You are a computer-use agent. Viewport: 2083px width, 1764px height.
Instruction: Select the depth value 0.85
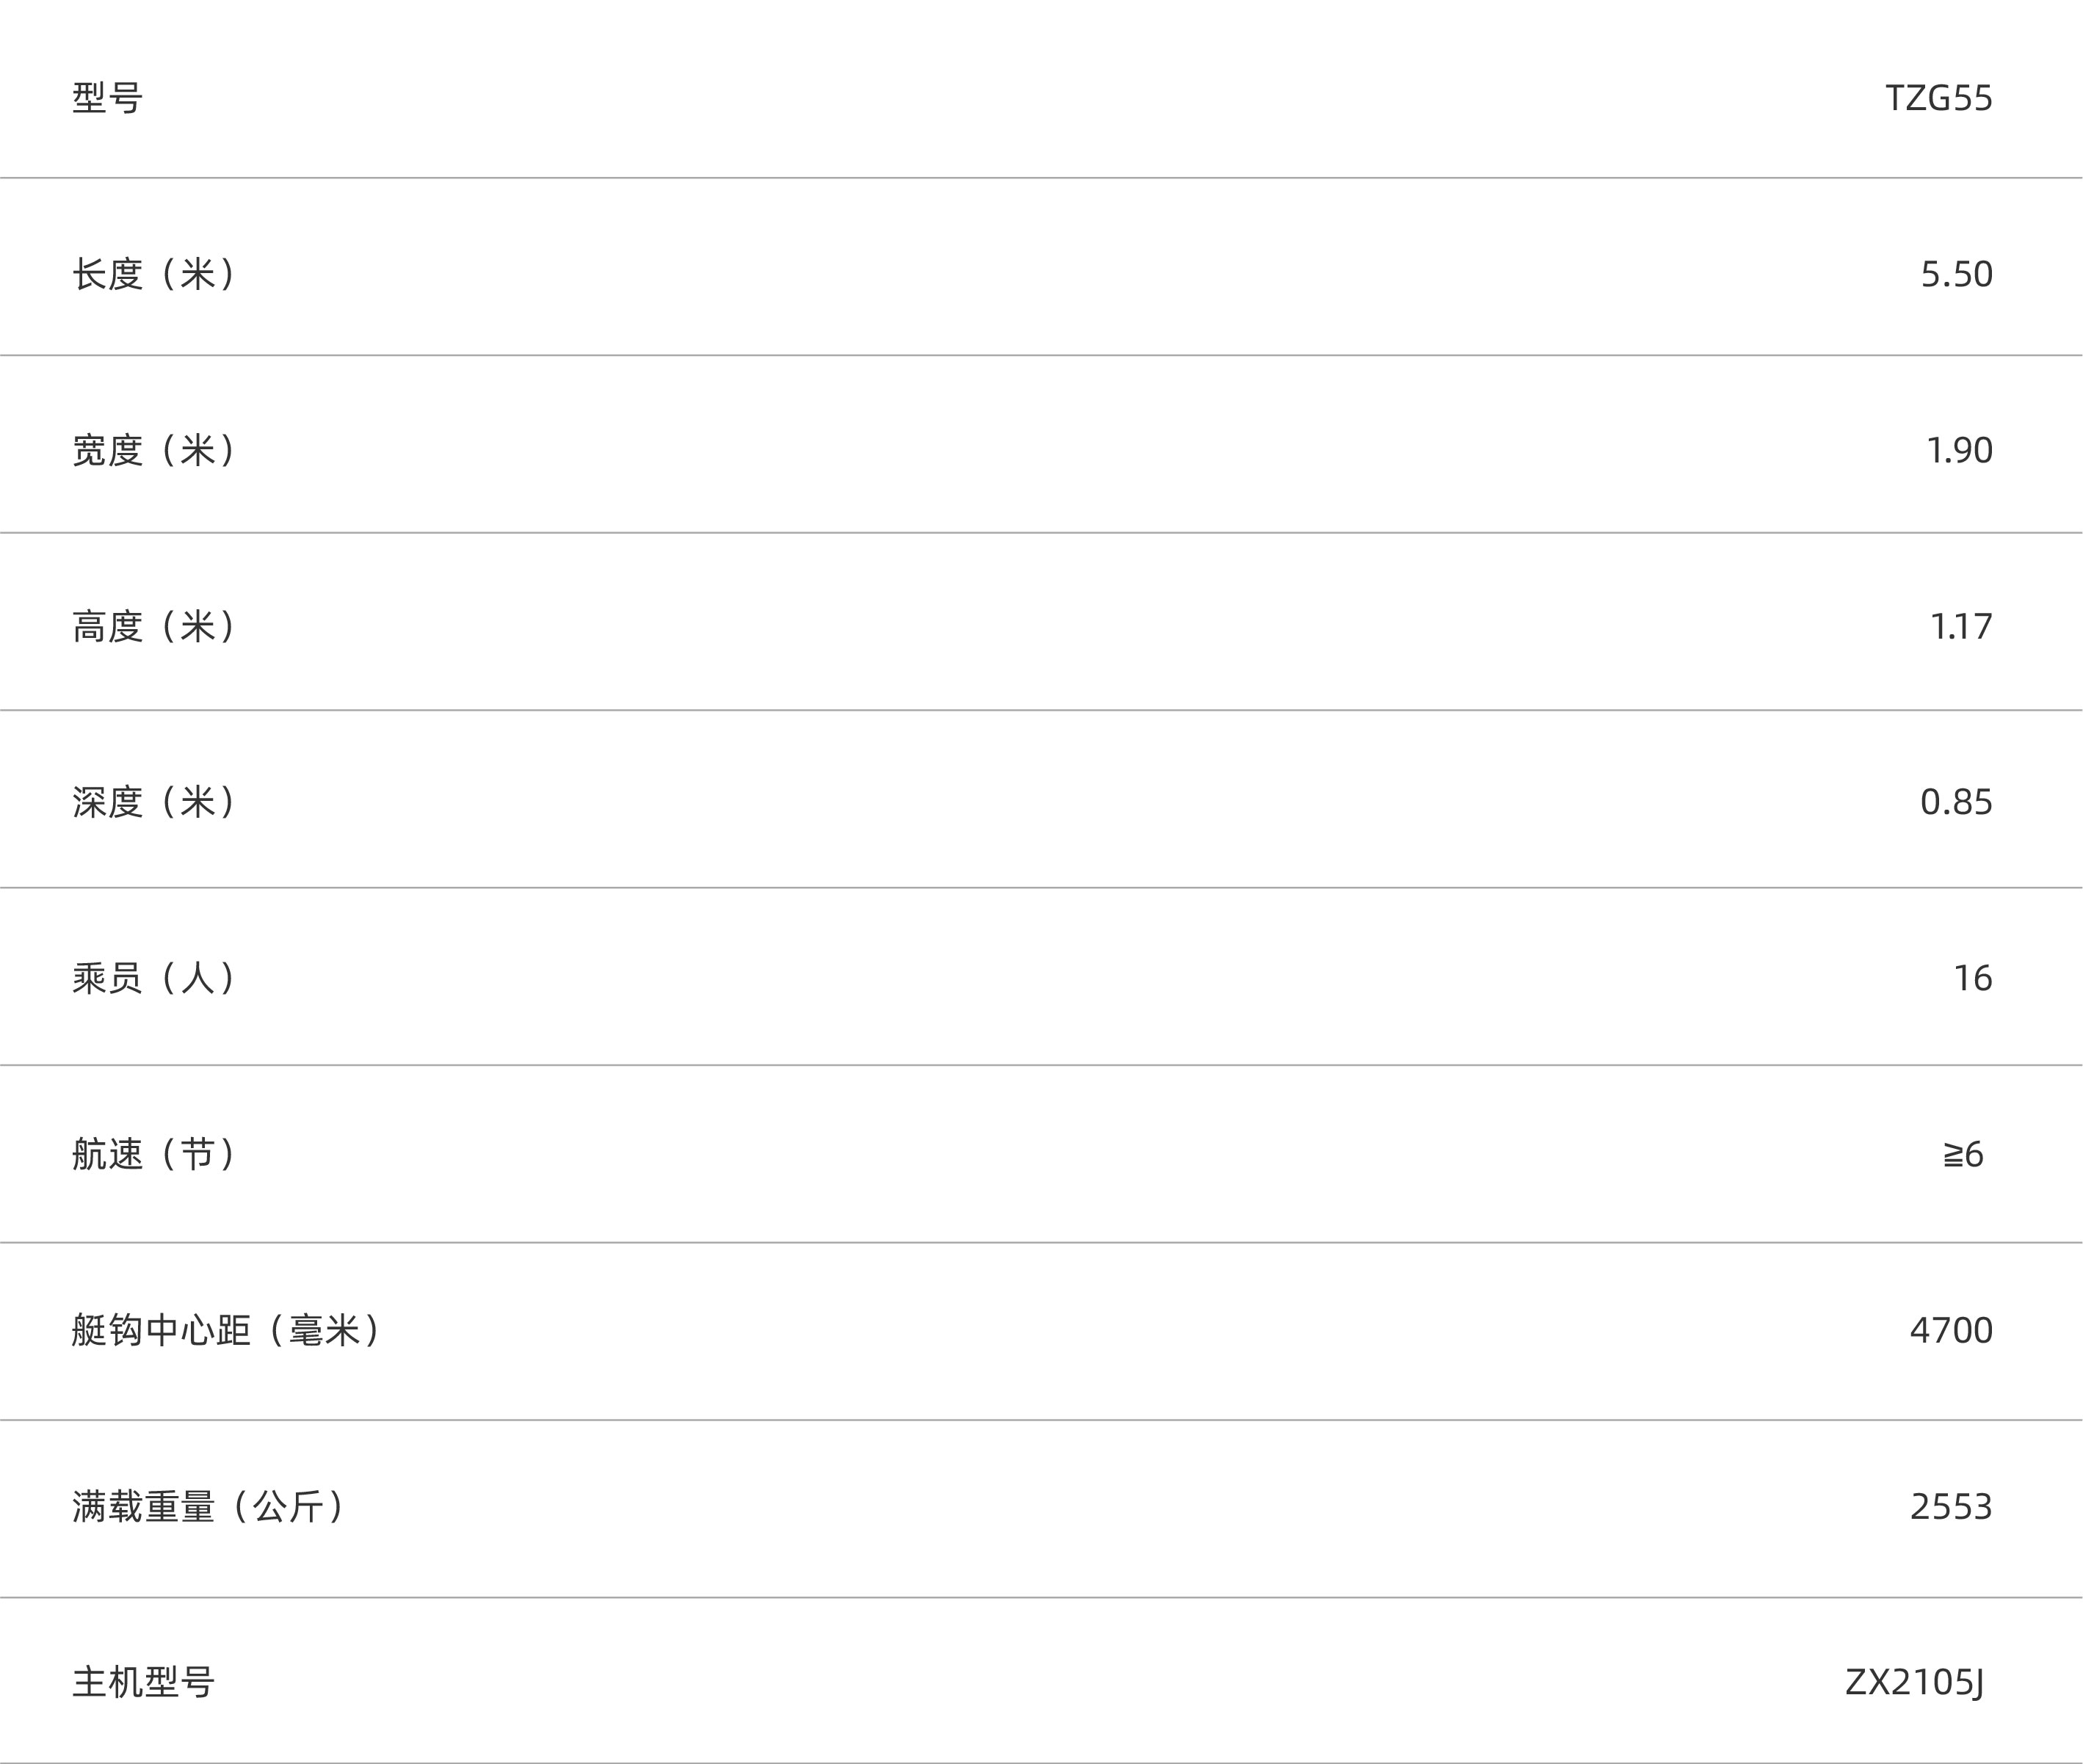(1956, 802)
